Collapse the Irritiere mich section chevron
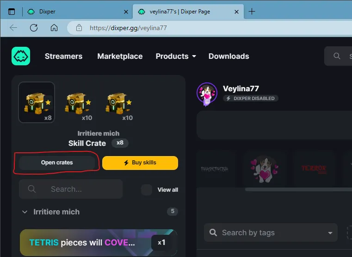 pos(25,212)
